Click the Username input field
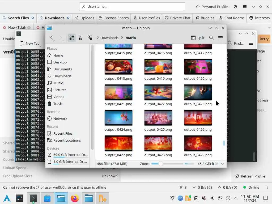Image resolution: width=272 pixels, height=204 pixels. point(132,7)
